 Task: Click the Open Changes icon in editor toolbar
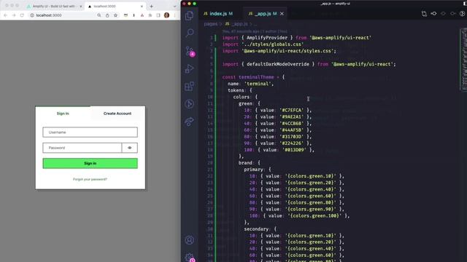click(x=424, y=14)
